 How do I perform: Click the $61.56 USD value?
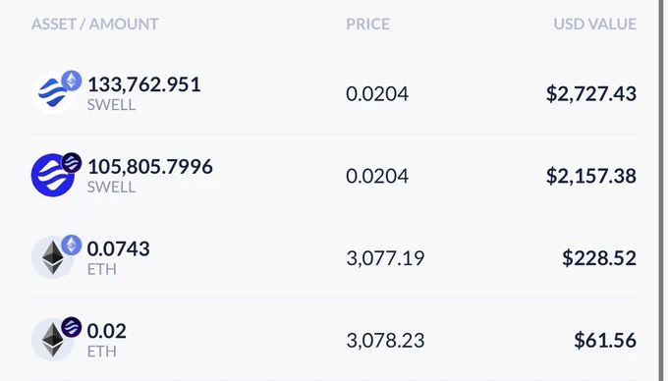[x=605, y=340]
